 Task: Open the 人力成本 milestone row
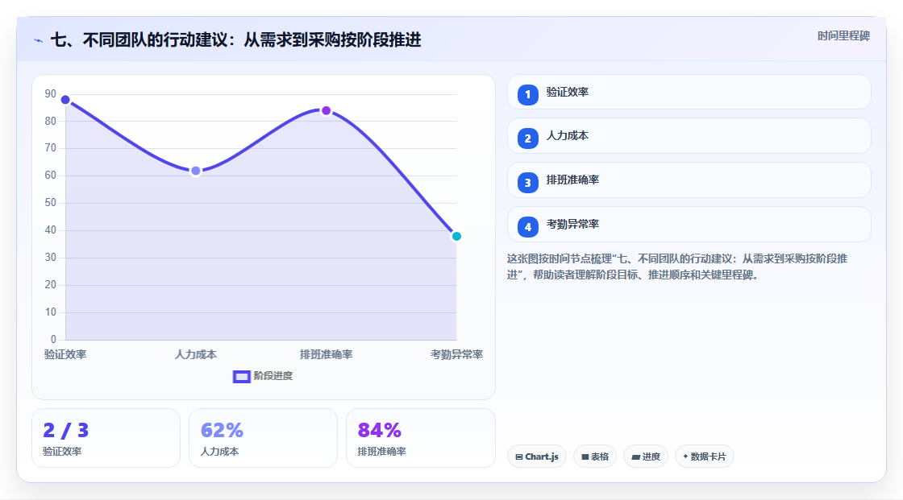tap(689, 136)
